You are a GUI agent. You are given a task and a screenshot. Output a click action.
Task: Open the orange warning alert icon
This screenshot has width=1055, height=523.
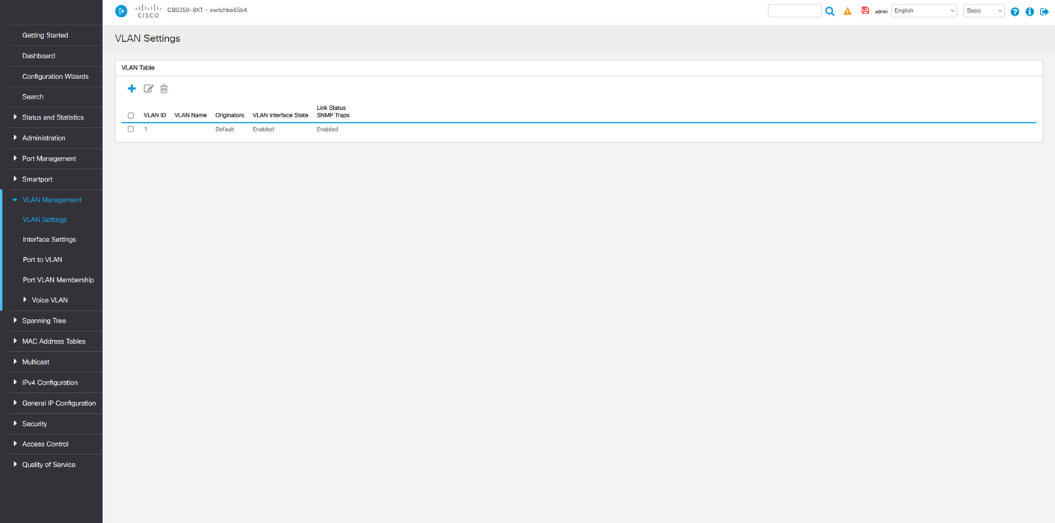coord(847,11)
